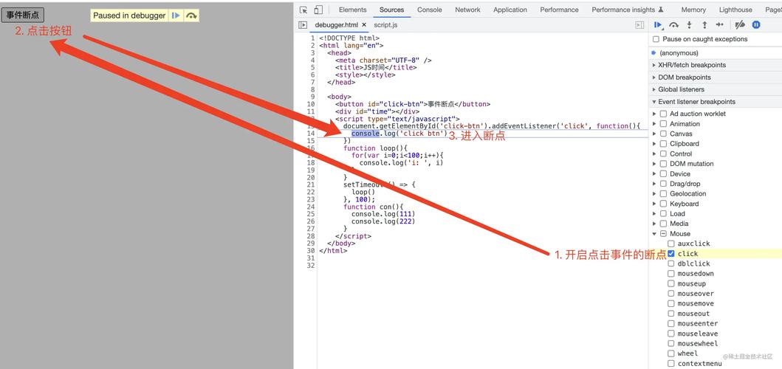Switch to the Elements panel tab

pyautogui.click(x=352, y=10)
